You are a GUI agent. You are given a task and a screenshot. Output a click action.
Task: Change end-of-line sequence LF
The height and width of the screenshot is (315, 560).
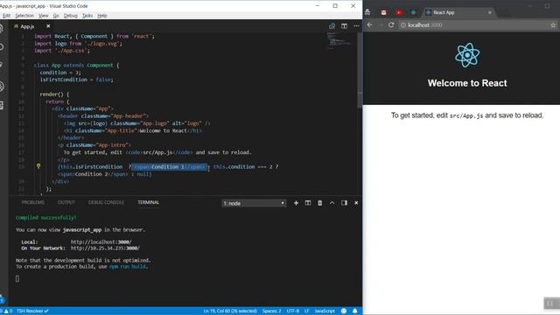pos(307,311)
